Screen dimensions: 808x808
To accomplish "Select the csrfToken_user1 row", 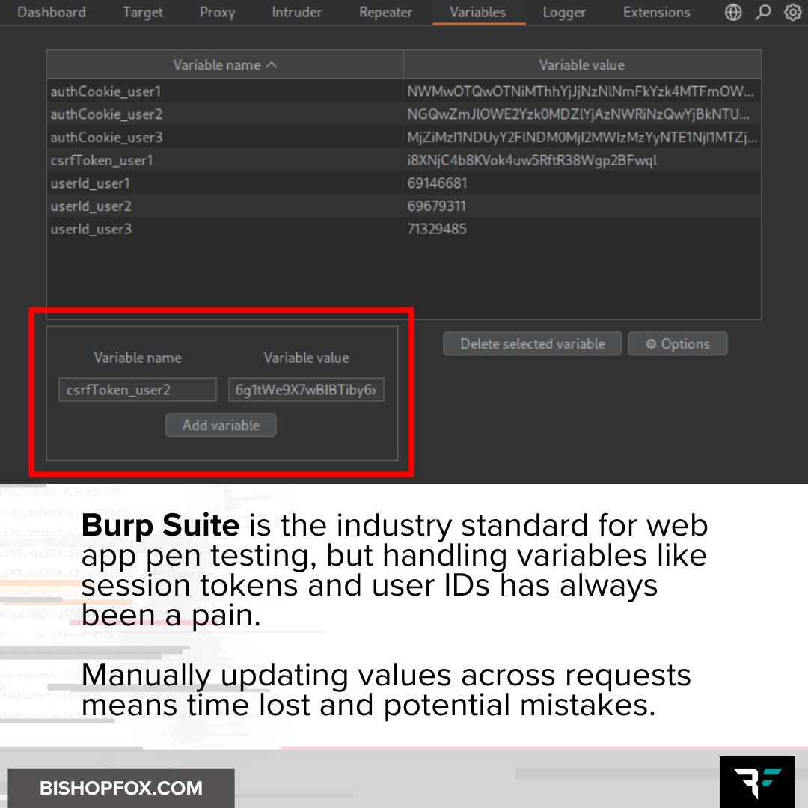I will pos(403,160).
